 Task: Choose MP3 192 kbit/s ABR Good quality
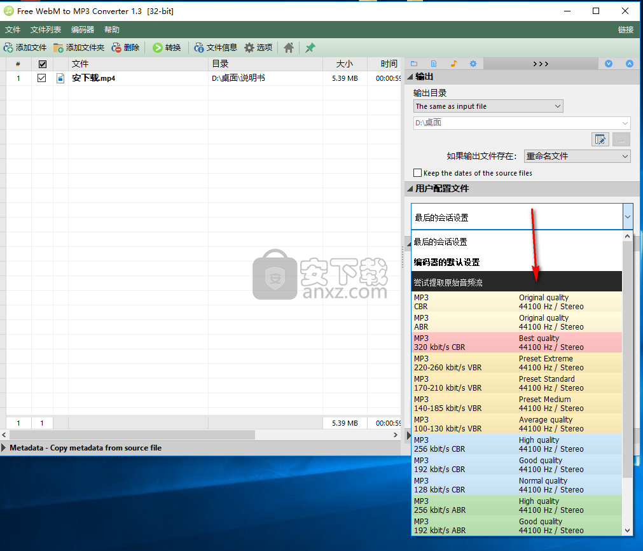[x=516, y=526]
